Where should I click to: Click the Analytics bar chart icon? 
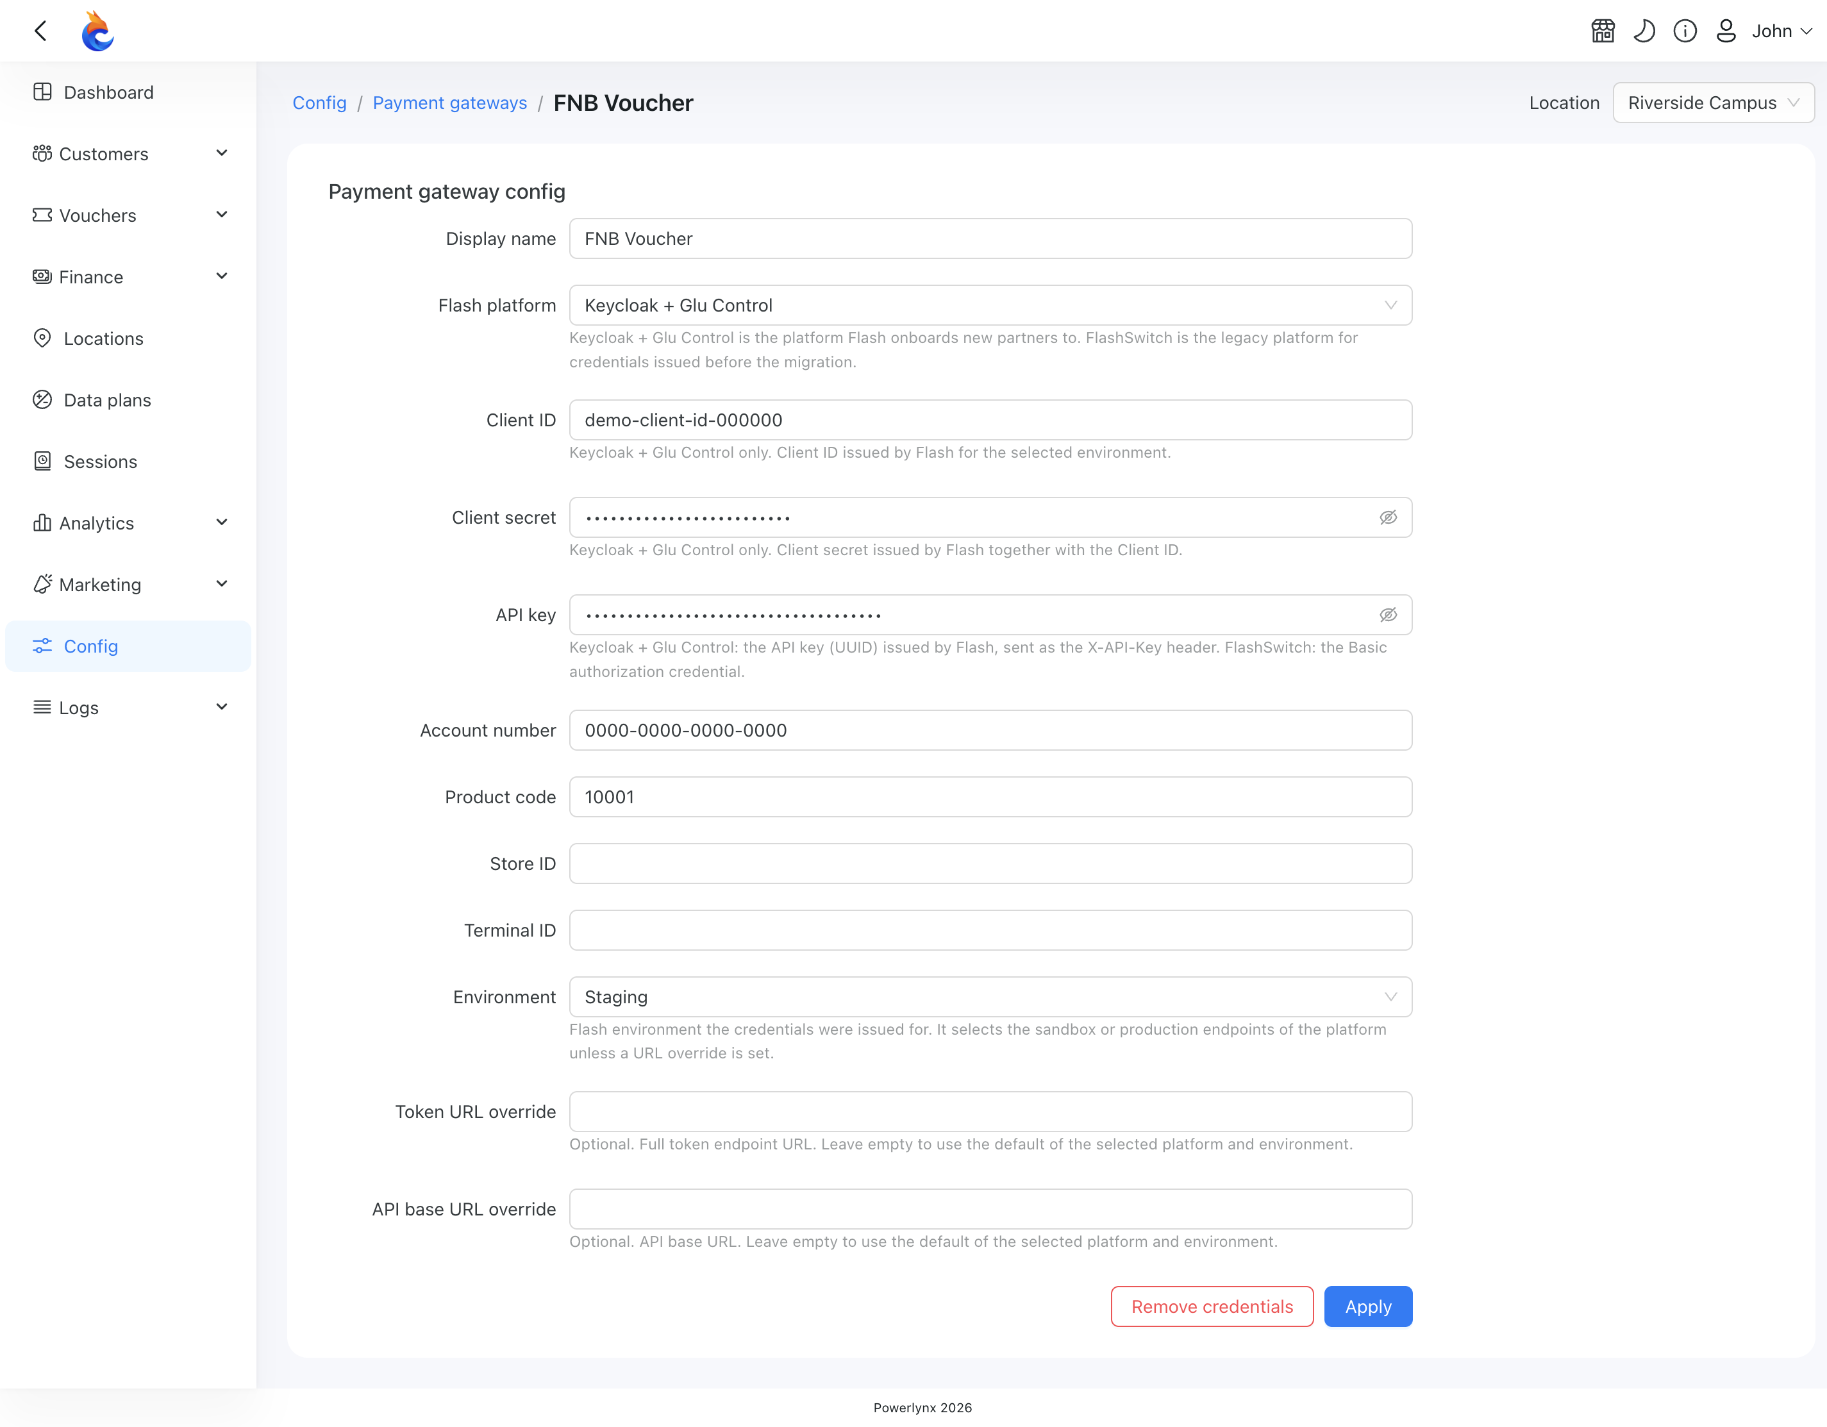pyautogui.click(x=43, y=523)
